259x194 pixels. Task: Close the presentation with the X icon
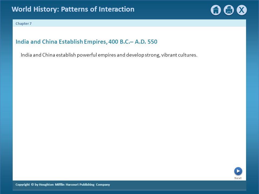pos(242,10)
